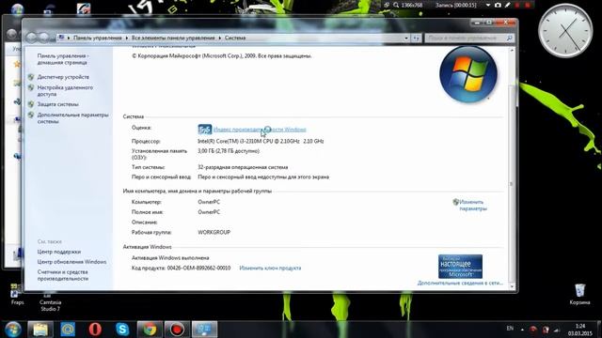This screenshot has width=602, height=338.
Task: Click the Windows Experience Index score badge
Action: [x=205, y=130]
